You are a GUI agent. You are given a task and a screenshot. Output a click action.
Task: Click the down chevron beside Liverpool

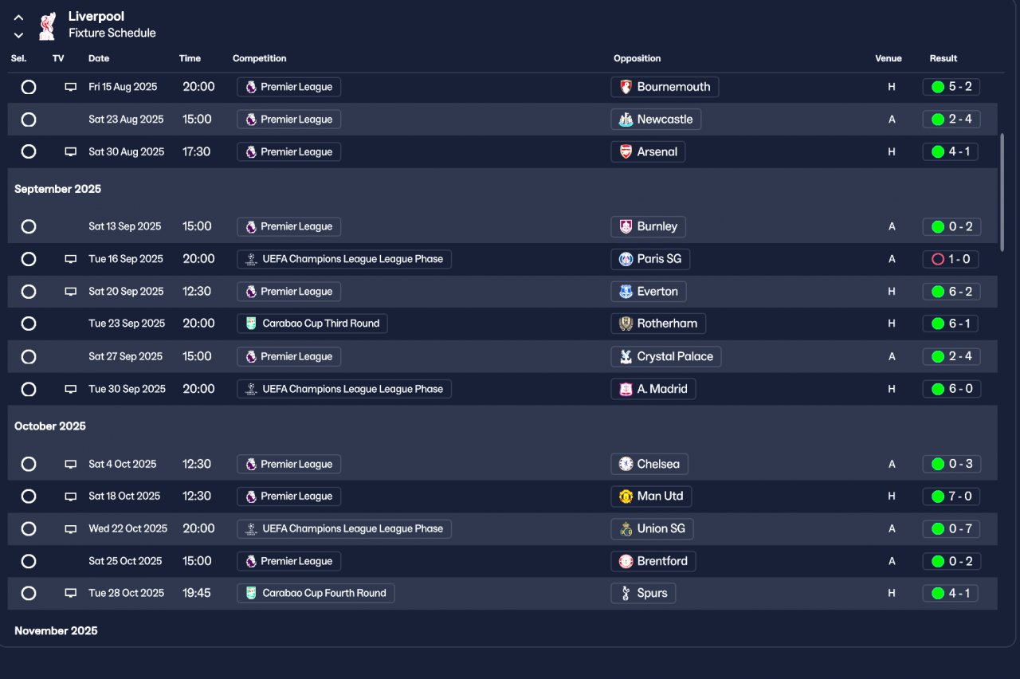tap(19, 35)
